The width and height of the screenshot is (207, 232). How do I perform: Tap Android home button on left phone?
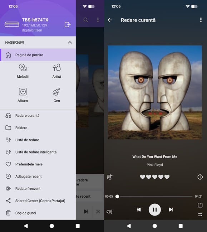pos(52,226)
